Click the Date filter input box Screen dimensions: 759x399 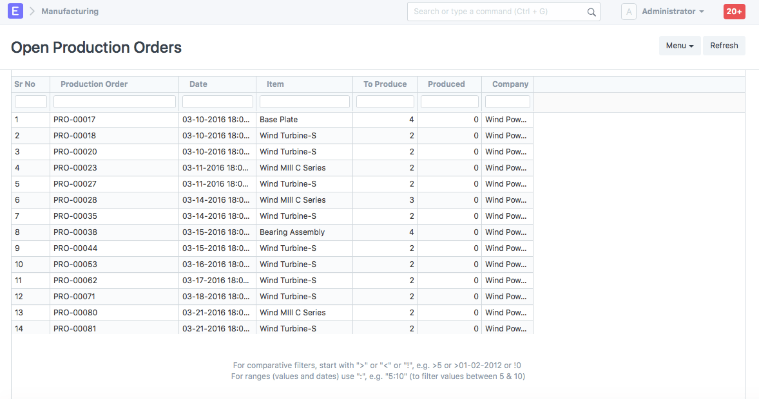coord(217,101)
